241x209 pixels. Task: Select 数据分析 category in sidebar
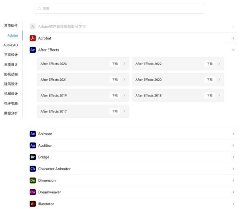pos(11,113)
